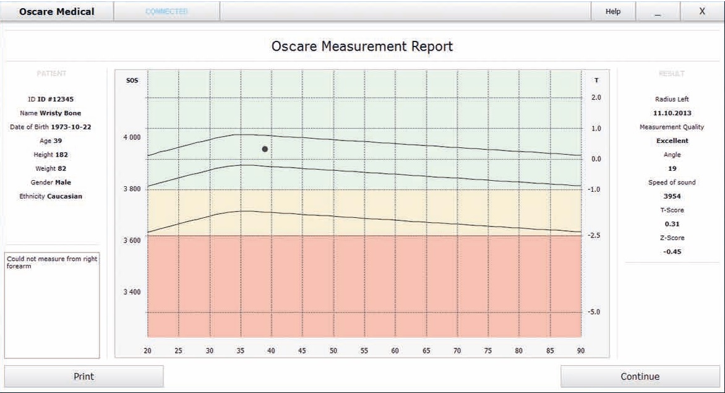Click the SOS axis label on the chart
The image size is (725, 393).
(131, 79)
